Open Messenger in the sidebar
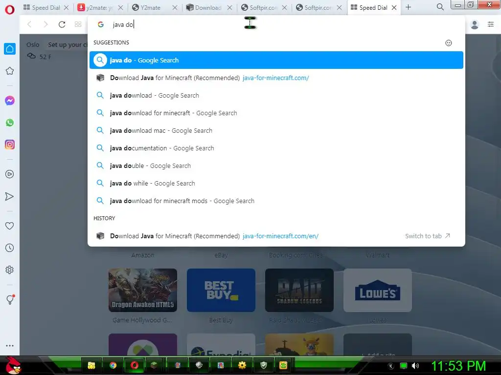The height and width of the screenshot is (375, 501). [x=10, y=101]
